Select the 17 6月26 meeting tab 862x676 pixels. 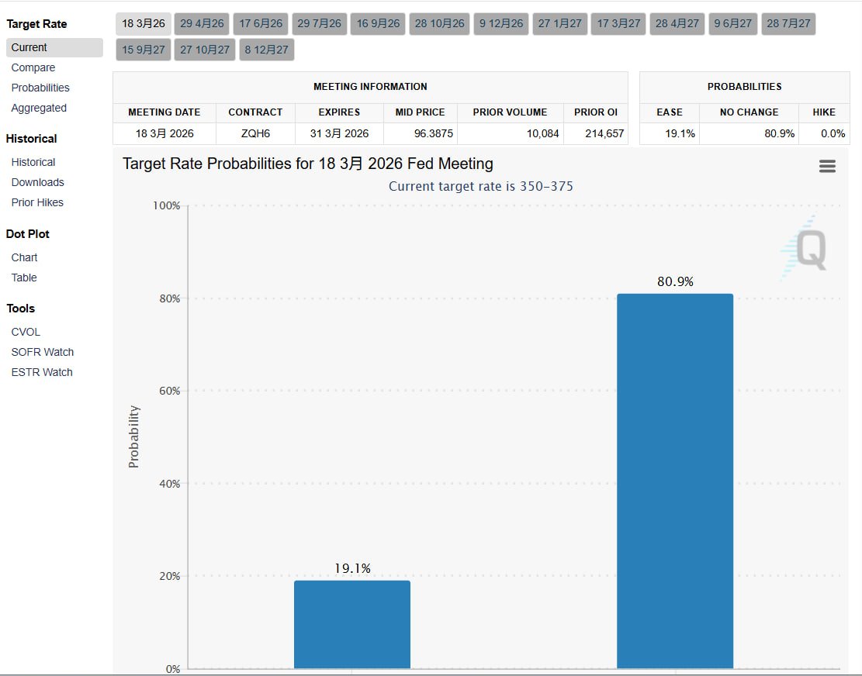tap(261, 23)
